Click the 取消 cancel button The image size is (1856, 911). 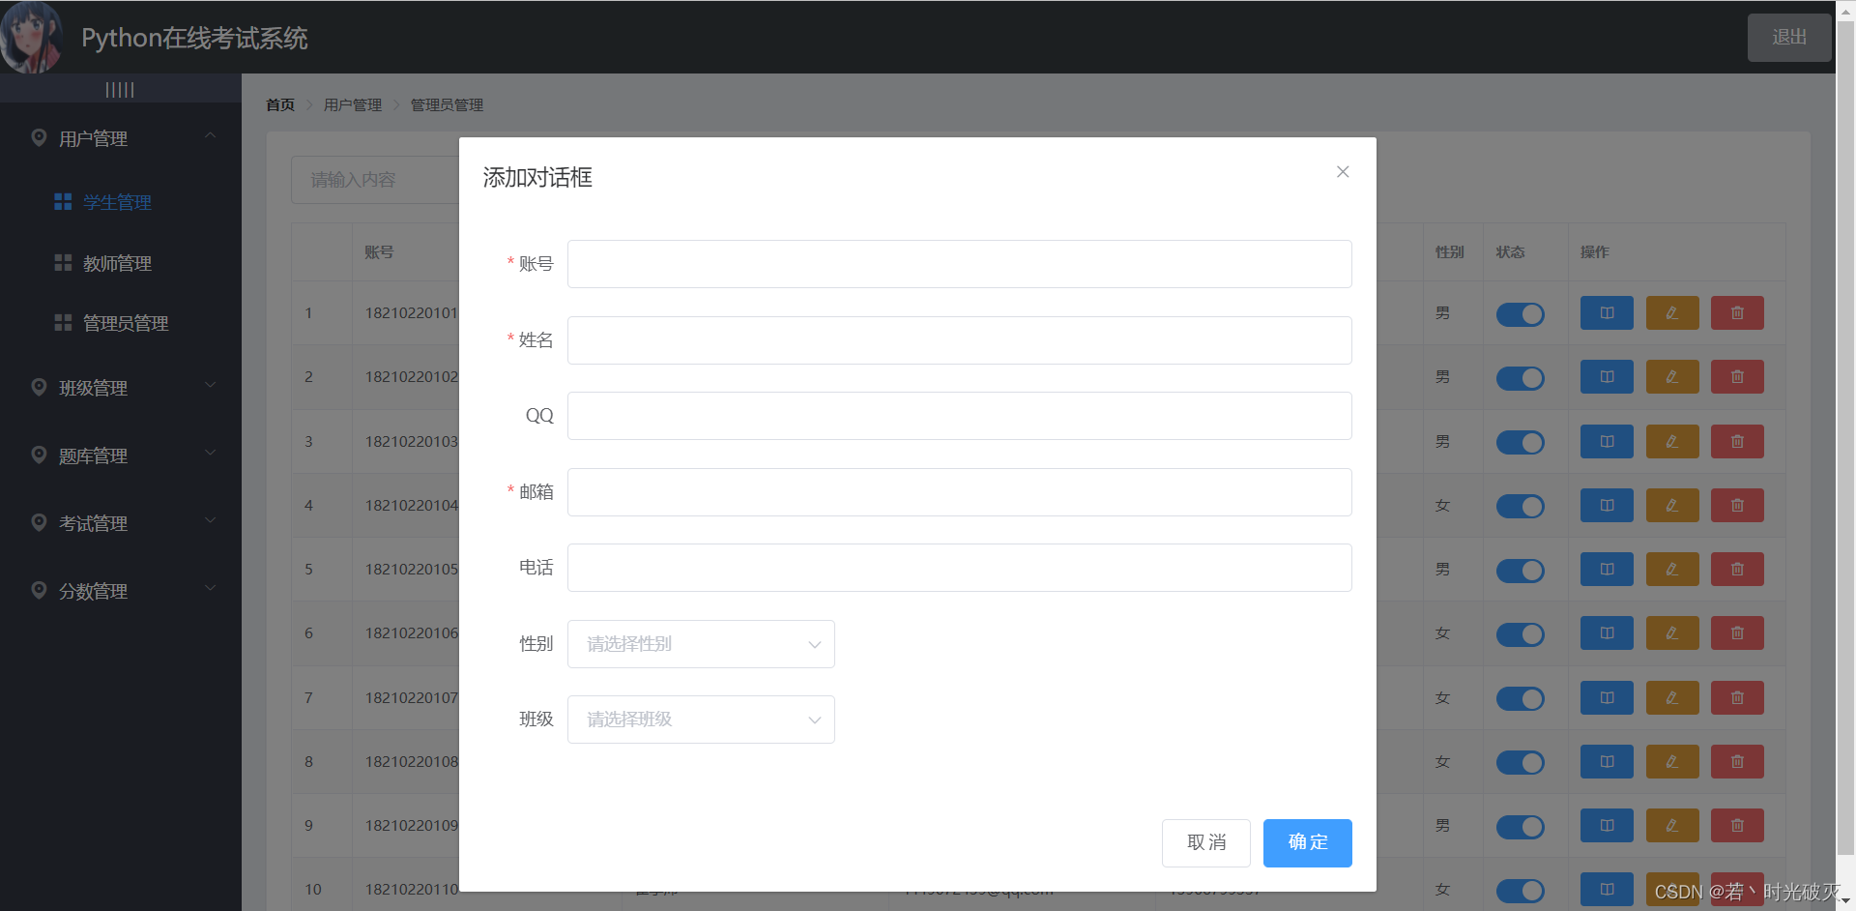(x=1206, y=843)
